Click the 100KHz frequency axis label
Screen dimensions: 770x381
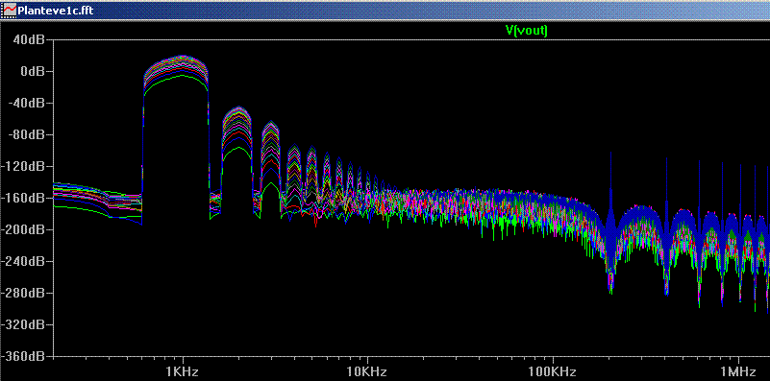[x=553, y=372]
